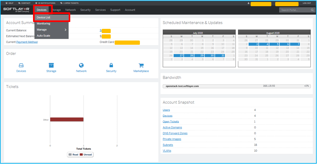The image size is (317, 164).
Task: Open the 19 Notifications link
Action: (45, 3)
